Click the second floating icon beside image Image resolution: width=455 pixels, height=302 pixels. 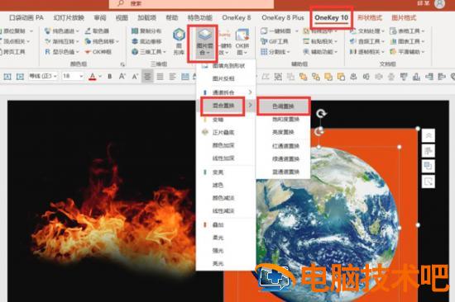429,151
